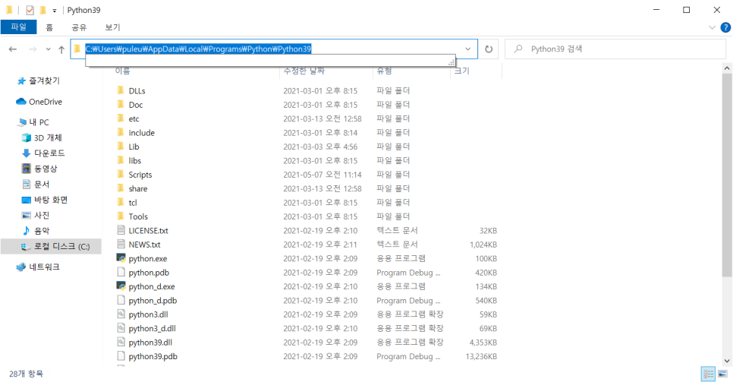This screenshot has width=733, height=382.
Task: Select 로컬 디스크 (C:) in the sidebar
Action: coord(51,246)
